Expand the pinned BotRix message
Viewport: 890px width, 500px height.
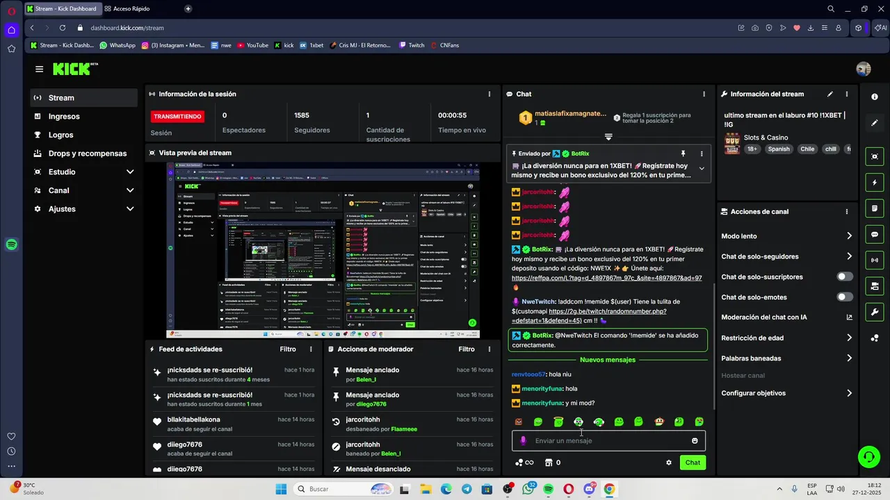[701, 169]
